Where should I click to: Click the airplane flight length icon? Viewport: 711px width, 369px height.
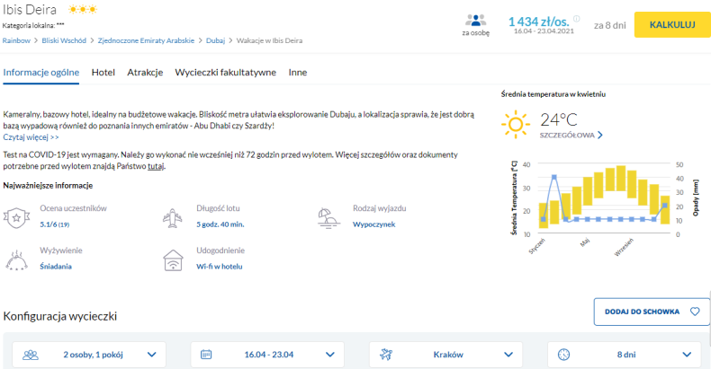click(172, 217)
